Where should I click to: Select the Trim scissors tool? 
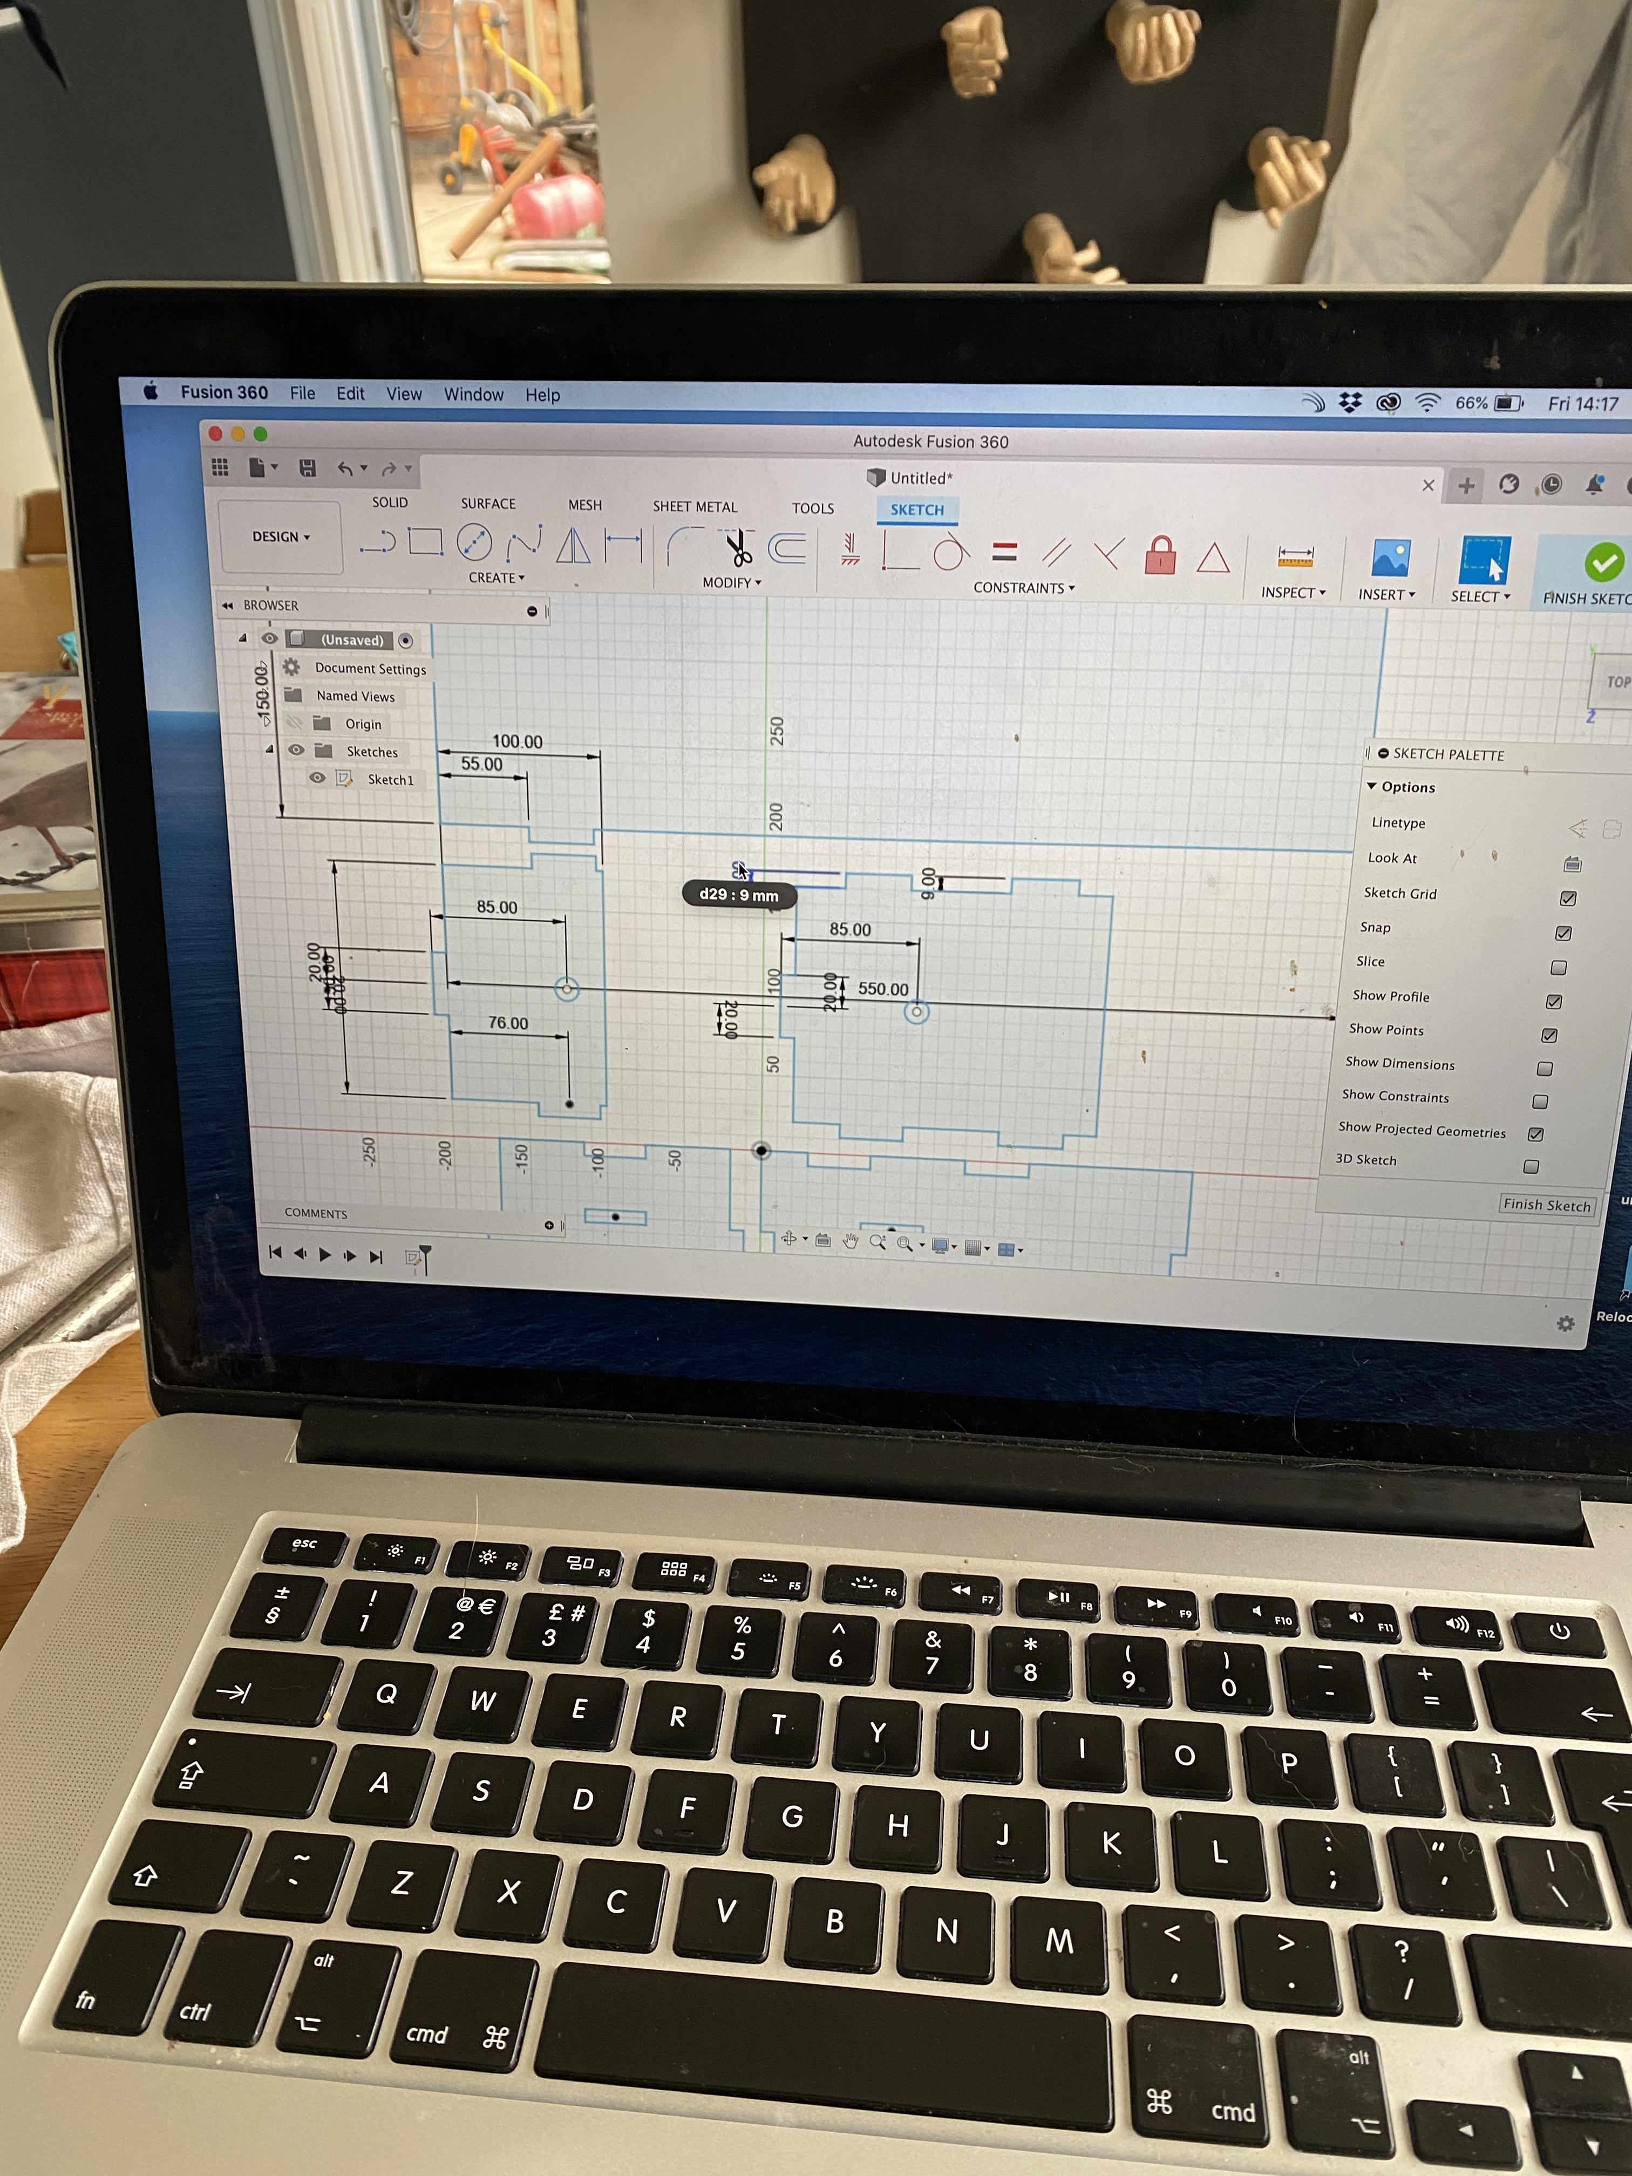737,548
